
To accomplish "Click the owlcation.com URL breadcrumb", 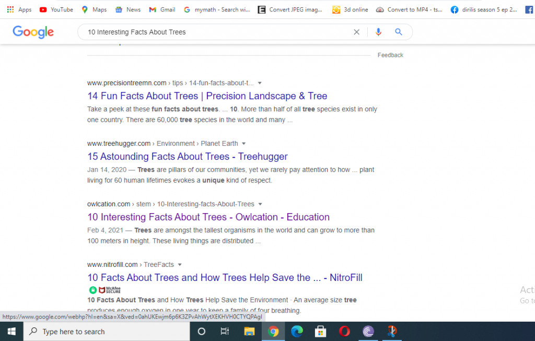I will pos(171,204).
